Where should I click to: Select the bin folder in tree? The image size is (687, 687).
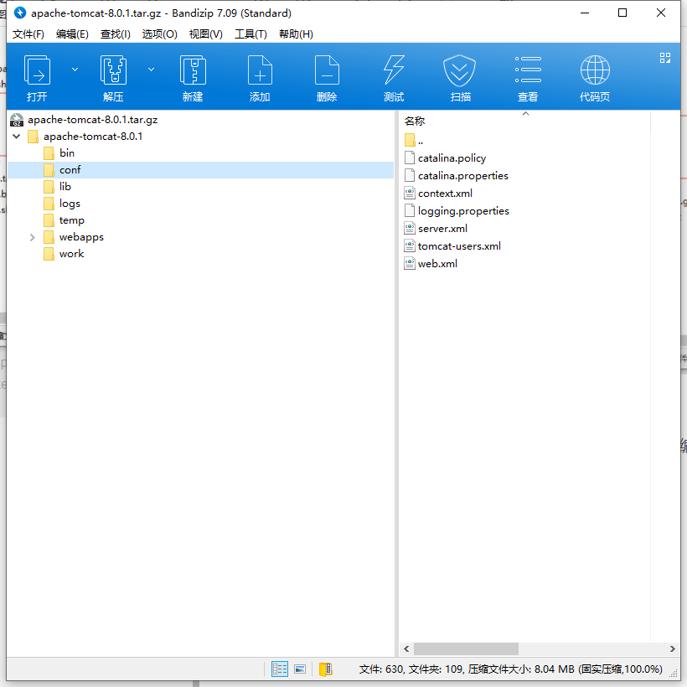[66, 153]
